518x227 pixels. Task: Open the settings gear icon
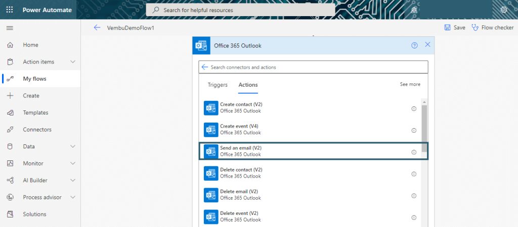pos(504,10)
